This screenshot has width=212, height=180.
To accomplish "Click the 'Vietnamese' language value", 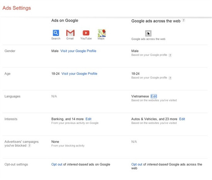I will [140, 96].
